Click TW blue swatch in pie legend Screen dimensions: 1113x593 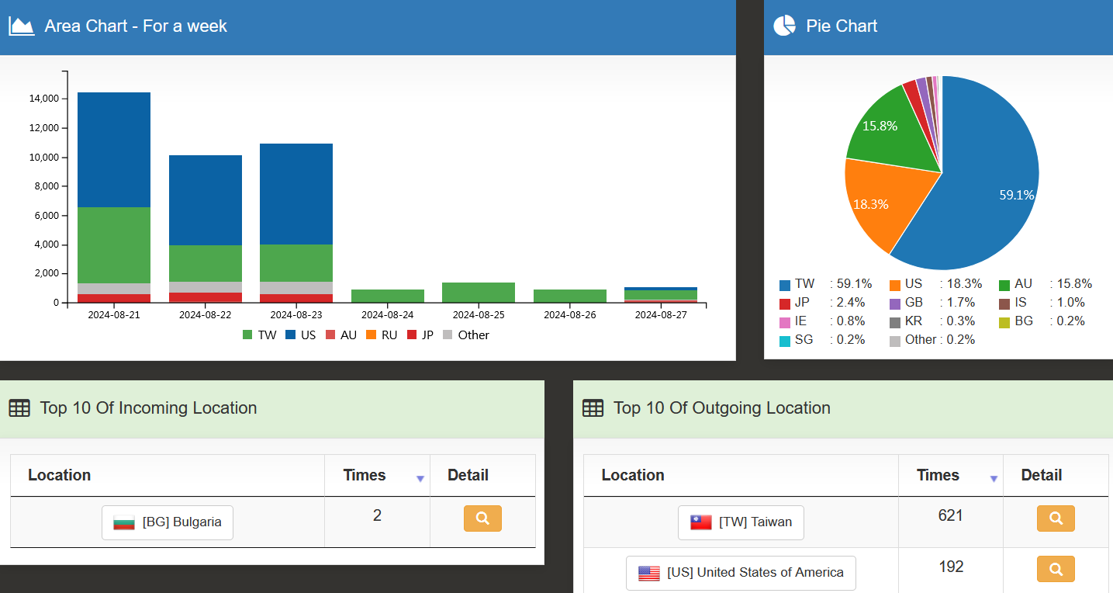(785, 285)
